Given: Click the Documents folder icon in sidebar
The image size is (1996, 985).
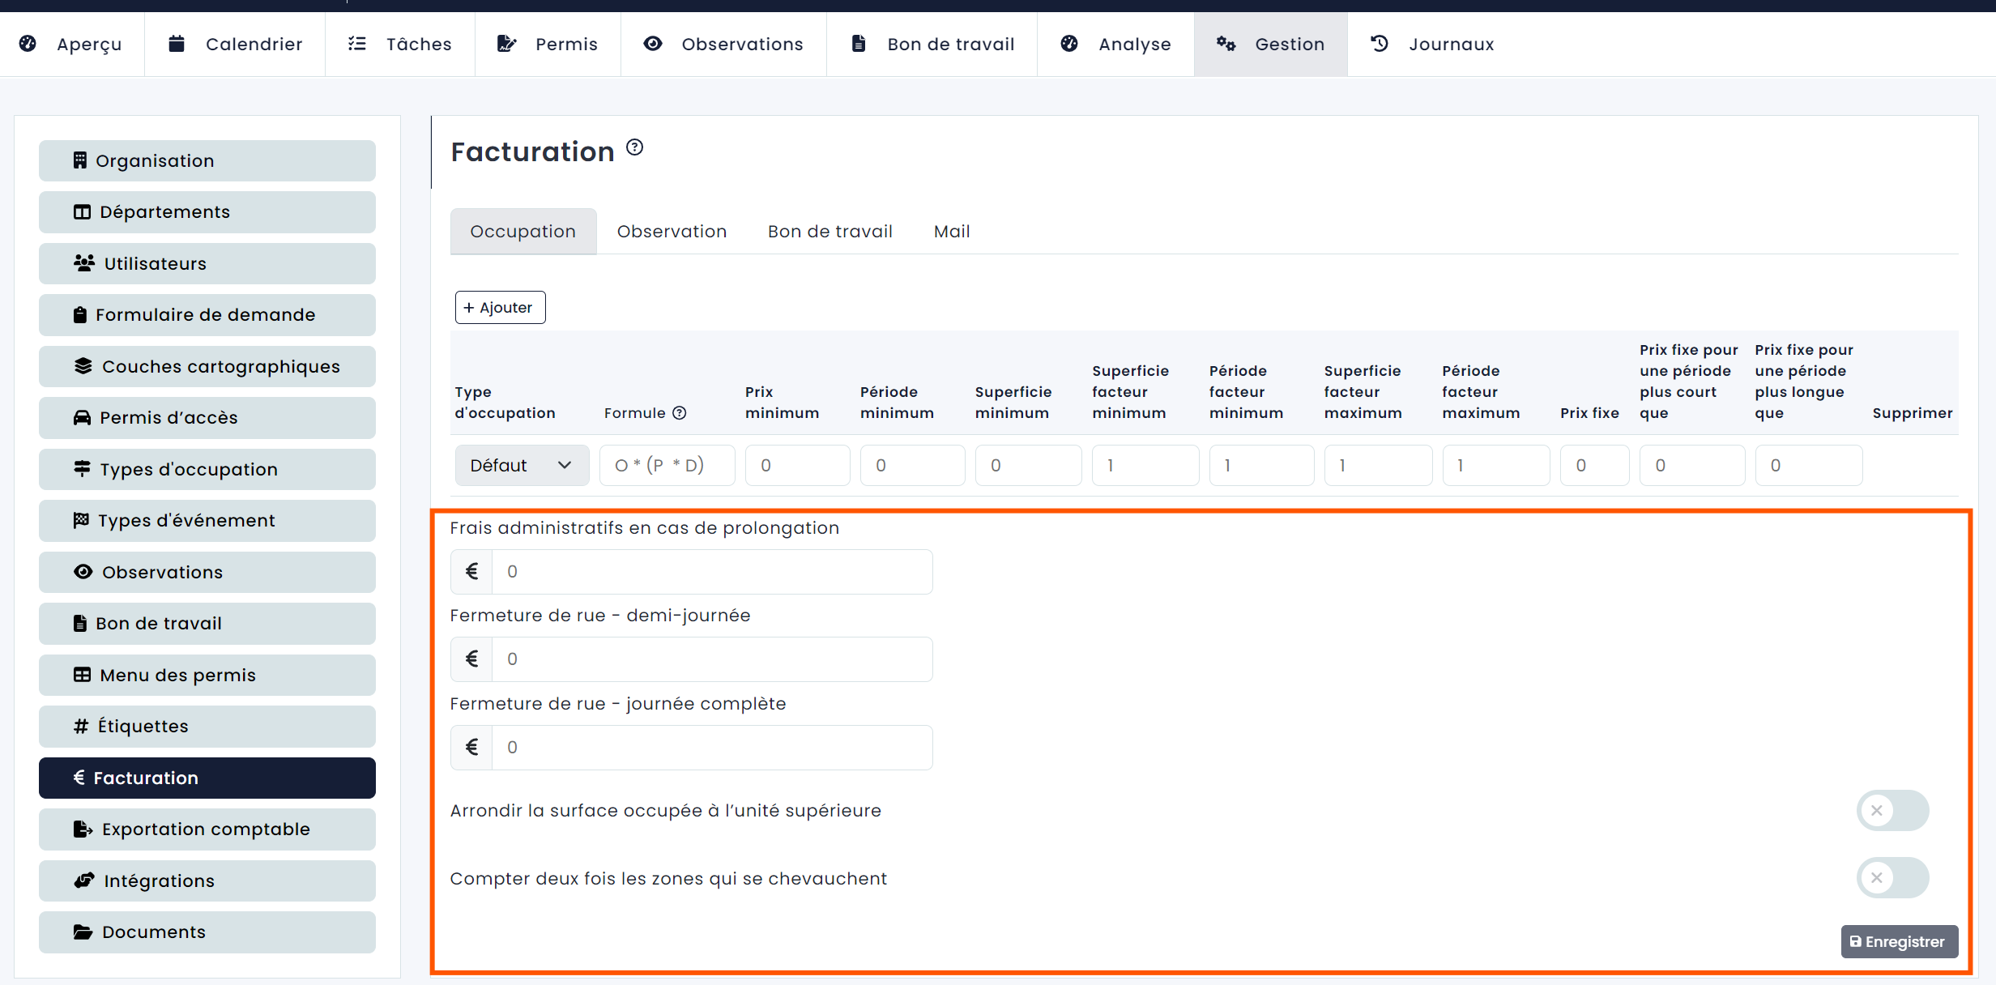Looking at the screenshot, I should (x=83, y=932).
